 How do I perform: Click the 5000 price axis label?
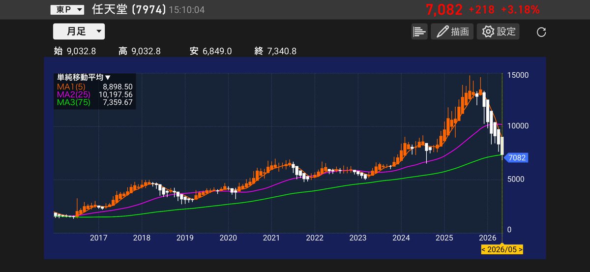(516, 179)
